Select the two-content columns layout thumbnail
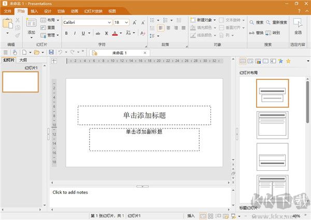The image size is (311, 220). (x=272, y=187)
